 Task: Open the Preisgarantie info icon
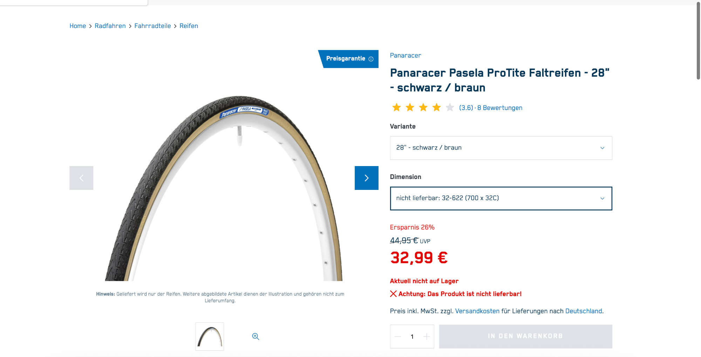(x=371, y=59)
